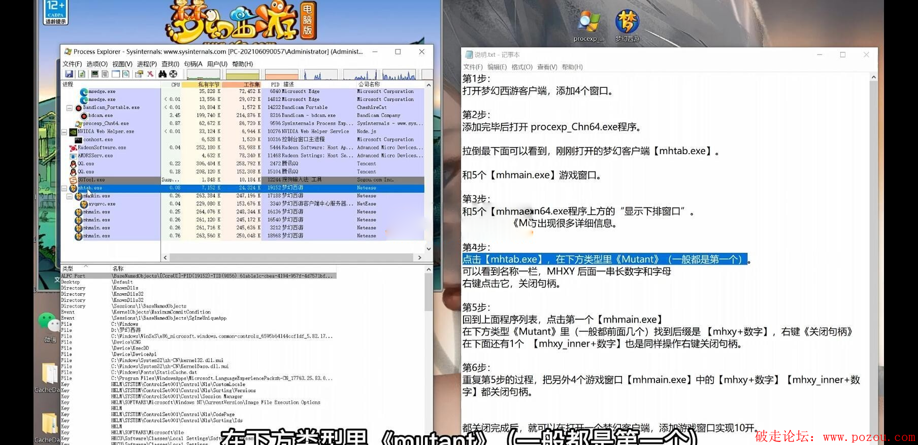Image resolution: width=918 pixels, height=445 pixels.
Task: Open 格式(O) menu in Notepad
Action: [522, 67]
